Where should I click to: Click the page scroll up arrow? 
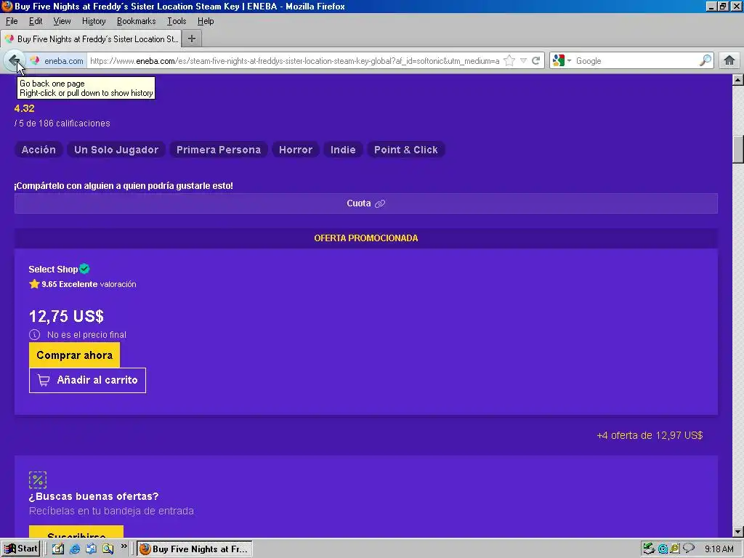(x=738, y=80)
